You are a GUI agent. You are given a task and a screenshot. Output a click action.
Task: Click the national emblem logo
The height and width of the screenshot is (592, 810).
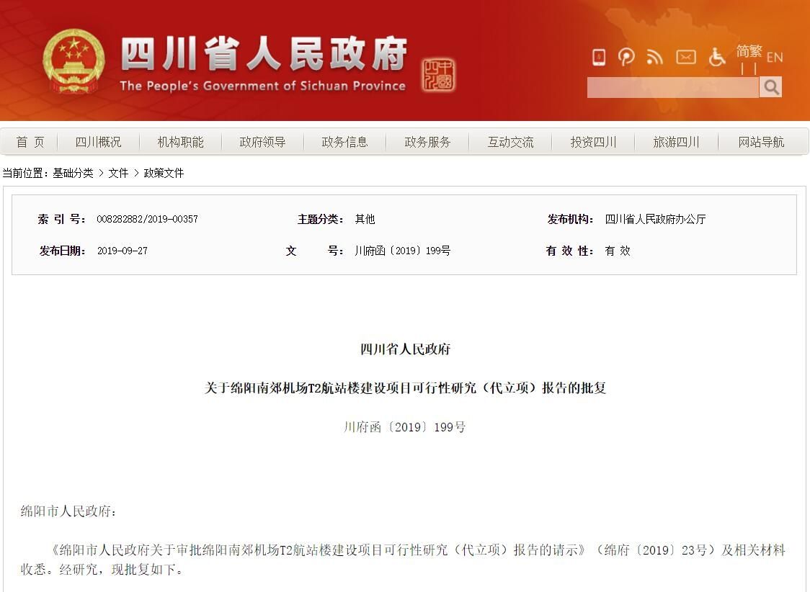[73, 61]
